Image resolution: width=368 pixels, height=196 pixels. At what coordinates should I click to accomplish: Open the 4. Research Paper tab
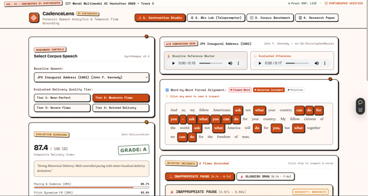tap(316, 18)
